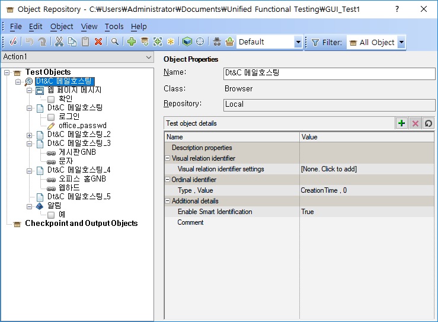Click the Value column header

click(366, 137)
